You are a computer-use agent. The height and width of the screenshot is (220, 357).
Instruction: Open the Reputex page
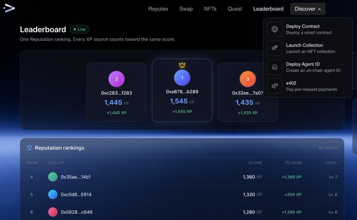tap(158, 9)
